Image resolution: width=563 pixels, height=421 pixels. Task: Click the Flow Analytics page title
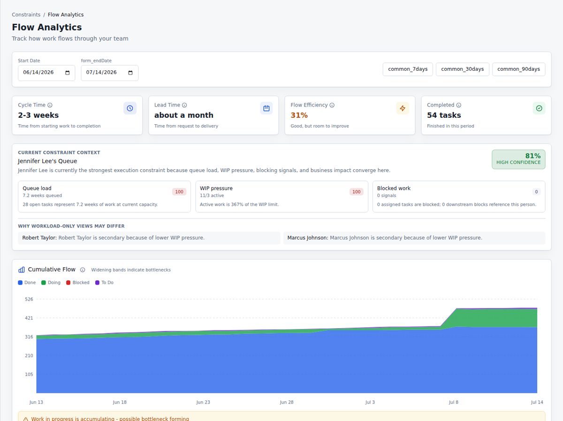pyautogui.click(x=47, y=27)
